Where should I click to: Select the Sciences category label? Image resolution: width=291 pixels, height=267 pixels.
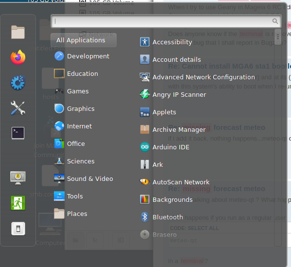click(81, 161)
